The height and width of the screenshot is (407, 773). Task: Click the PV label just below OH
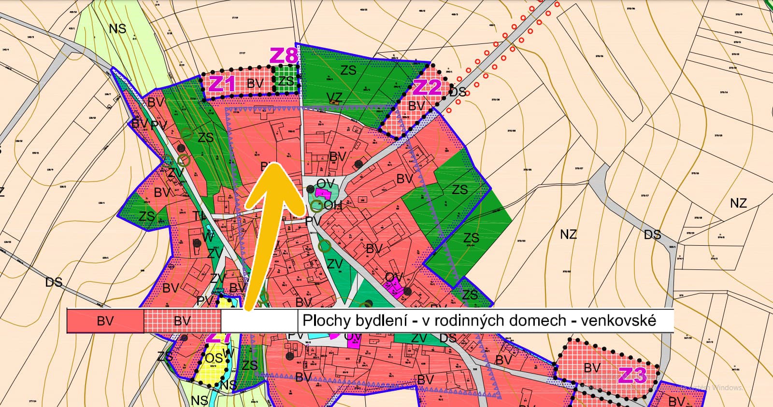(314, 221)
